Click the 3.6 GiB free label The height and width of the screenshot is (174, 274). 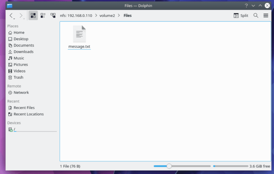(260, 166)
